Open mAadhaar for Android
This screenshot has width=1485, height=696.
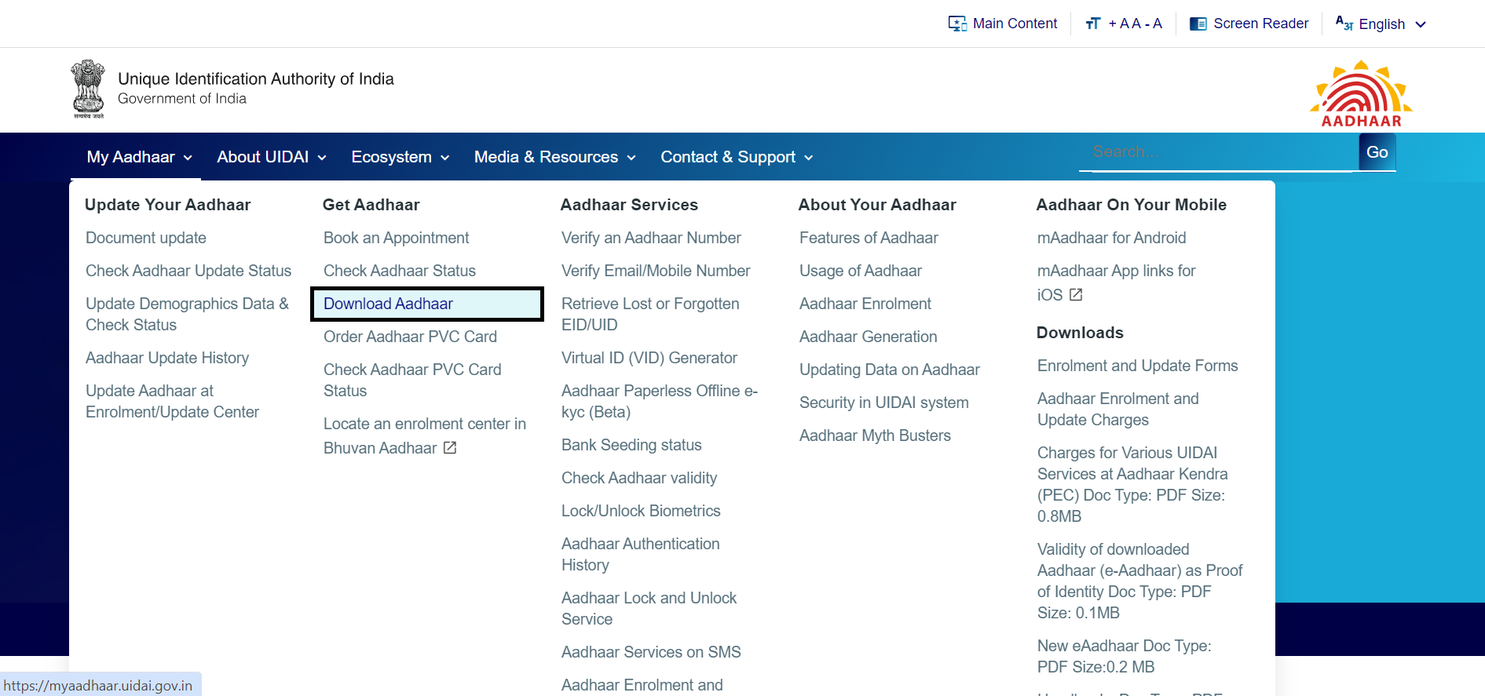(x=1111, y=238)
